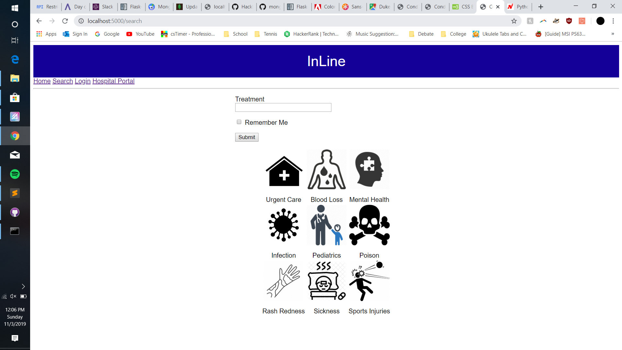This screenshot has height=350, width=622.
Task: Switch to the Slack browser tab
Action: coord(104,7)
